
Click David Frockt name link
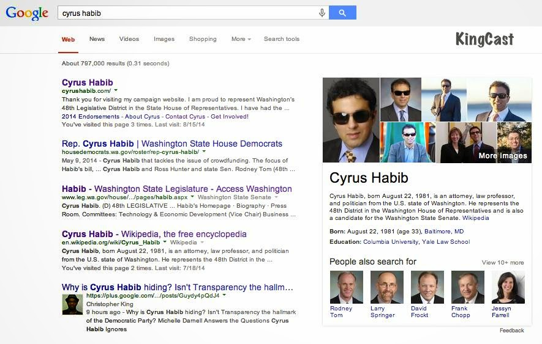click(x=420, y=312)
